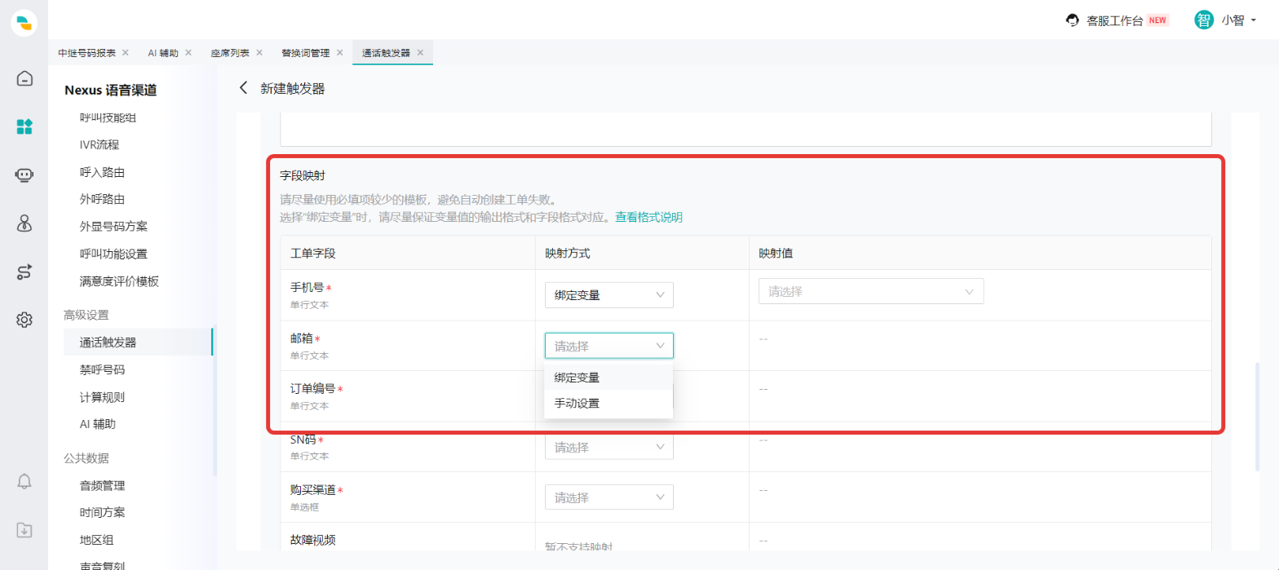
Task: Open 禁呼号码 in the sidebar
Action: (102, 369)
